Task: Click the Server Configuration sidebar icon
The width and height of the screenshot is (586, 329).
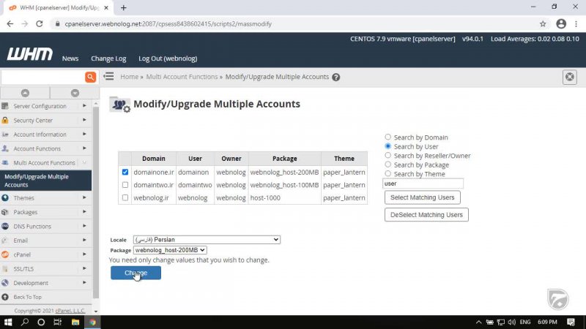Action: [5, 106]
